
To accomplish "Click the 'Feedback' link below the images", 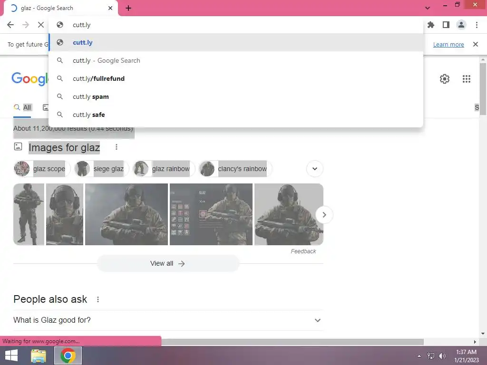I will tap(303, 251).
